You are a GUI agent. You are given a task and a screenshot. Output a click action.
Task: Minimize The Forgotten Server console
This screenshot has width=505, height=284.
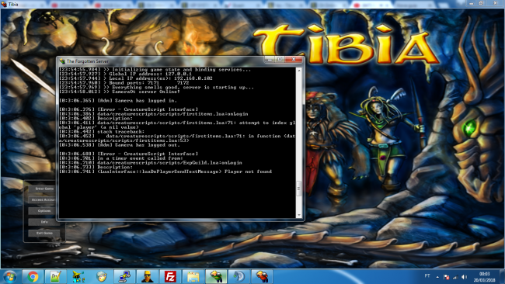pos(270,60)
